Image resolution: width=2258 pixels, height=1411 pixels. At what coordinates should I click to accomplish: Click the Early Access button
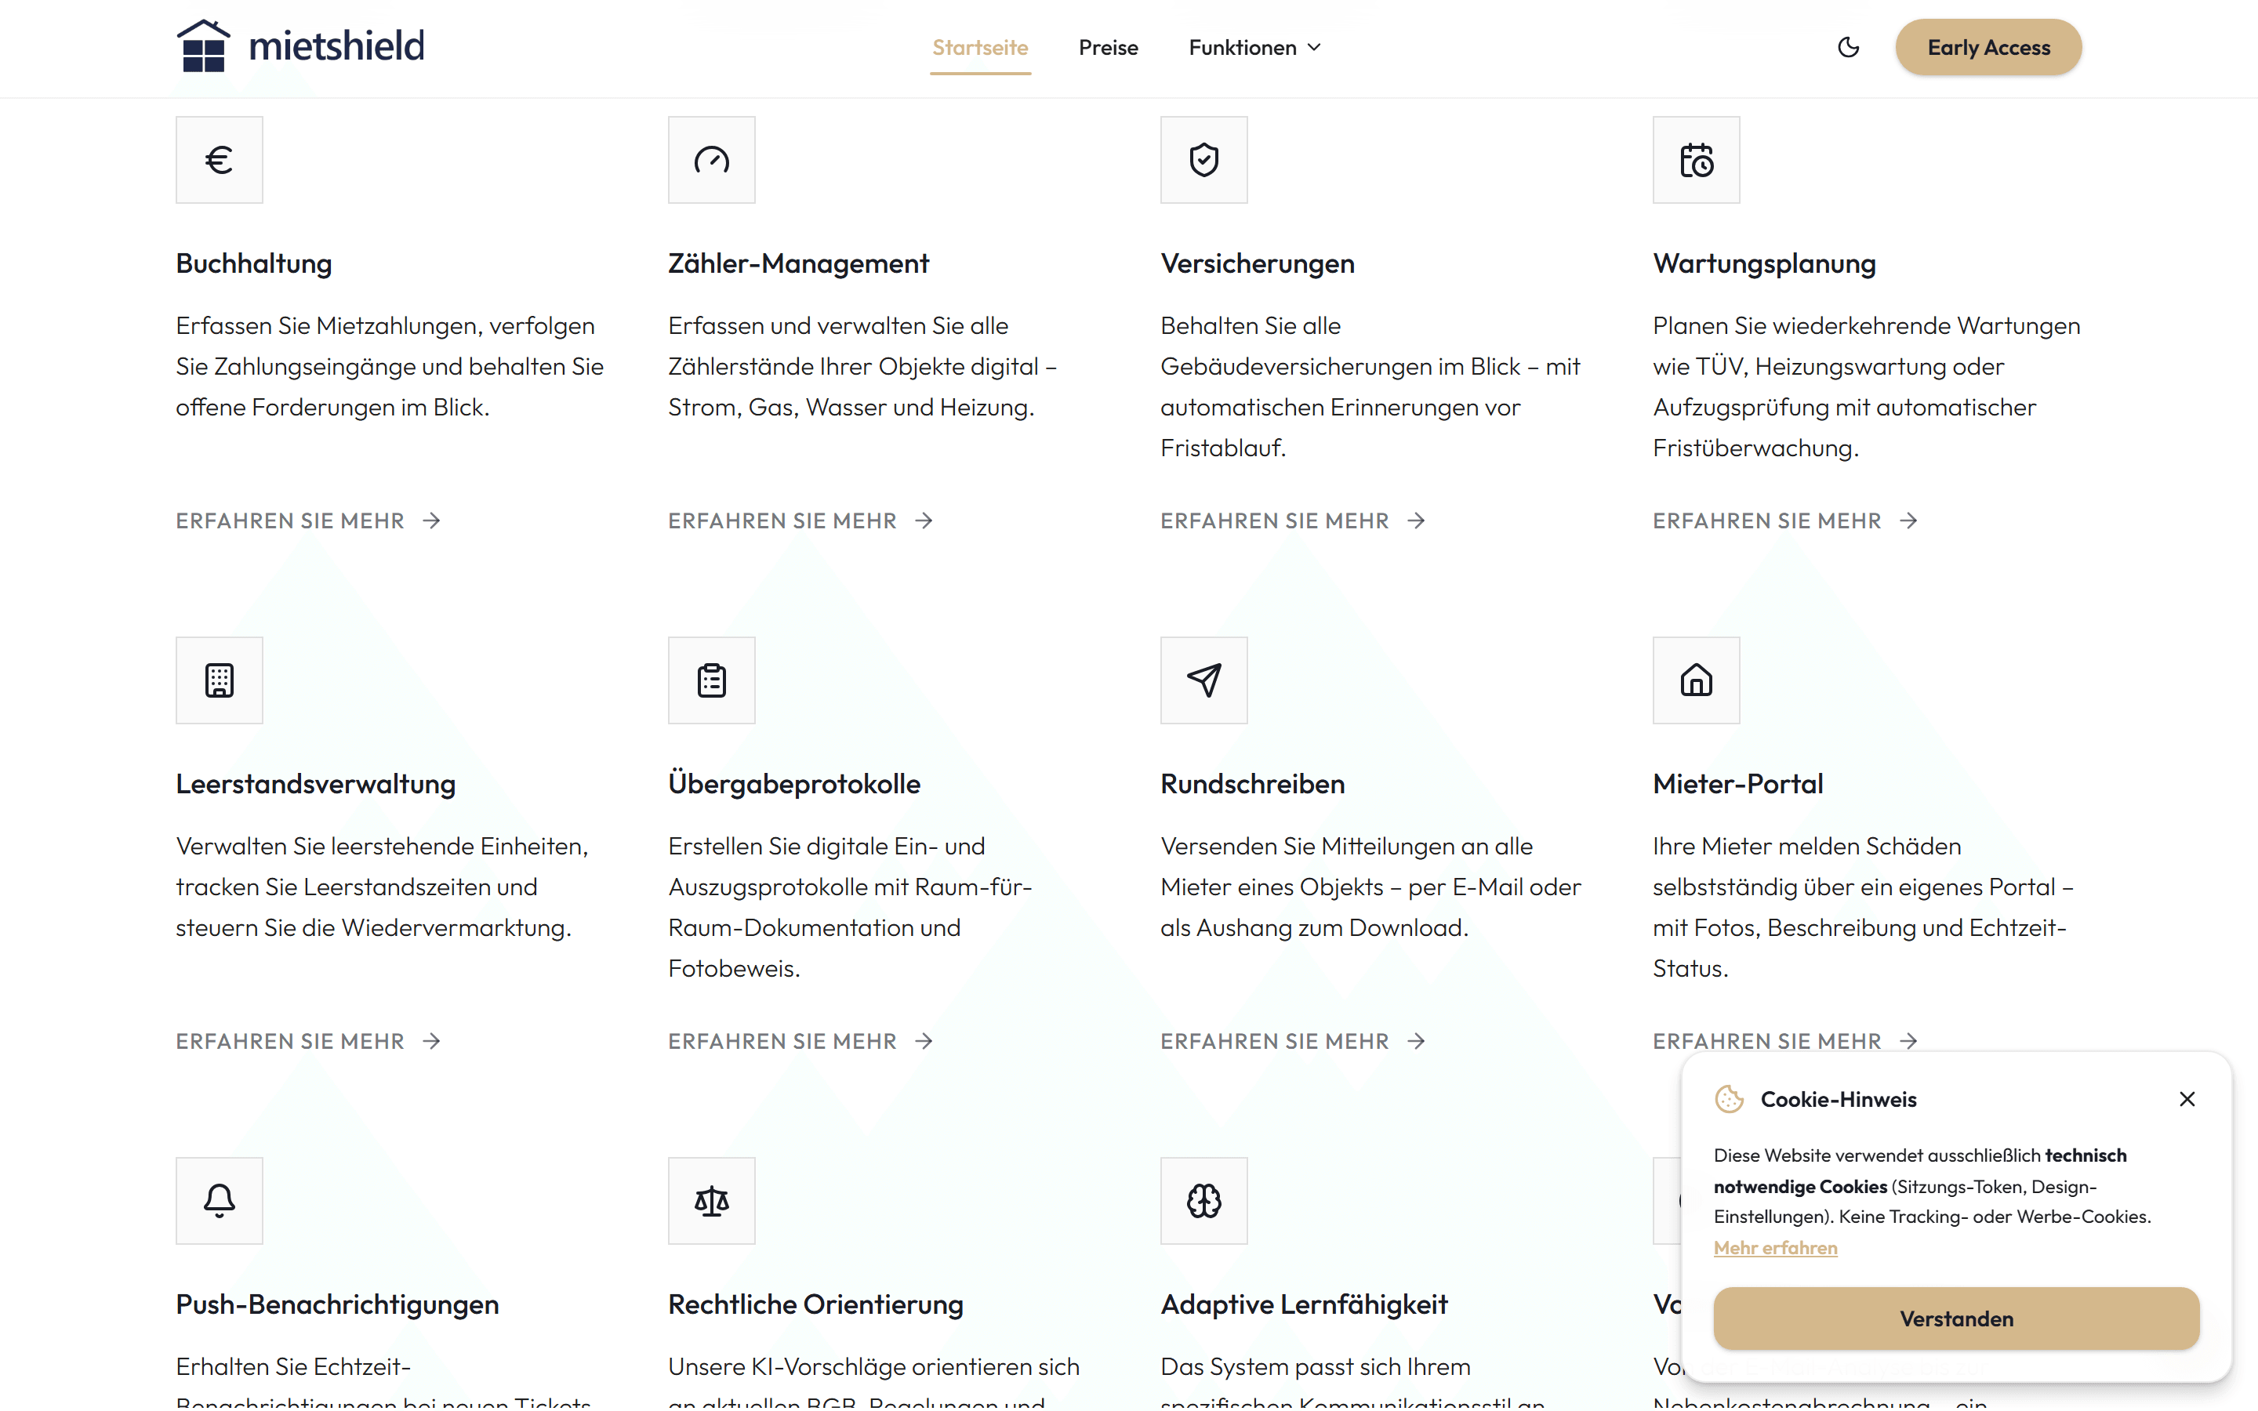point(1988,47)
